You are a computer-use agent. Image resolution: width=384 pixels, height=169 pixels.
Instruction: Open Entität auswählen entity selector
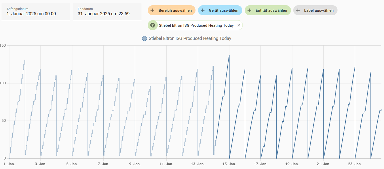[x=271, y=10]
